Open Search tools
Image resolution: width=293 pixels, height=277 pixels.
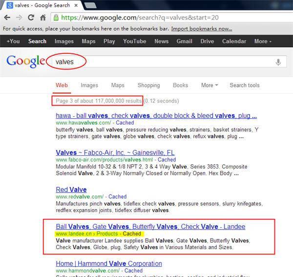point(245,85)
